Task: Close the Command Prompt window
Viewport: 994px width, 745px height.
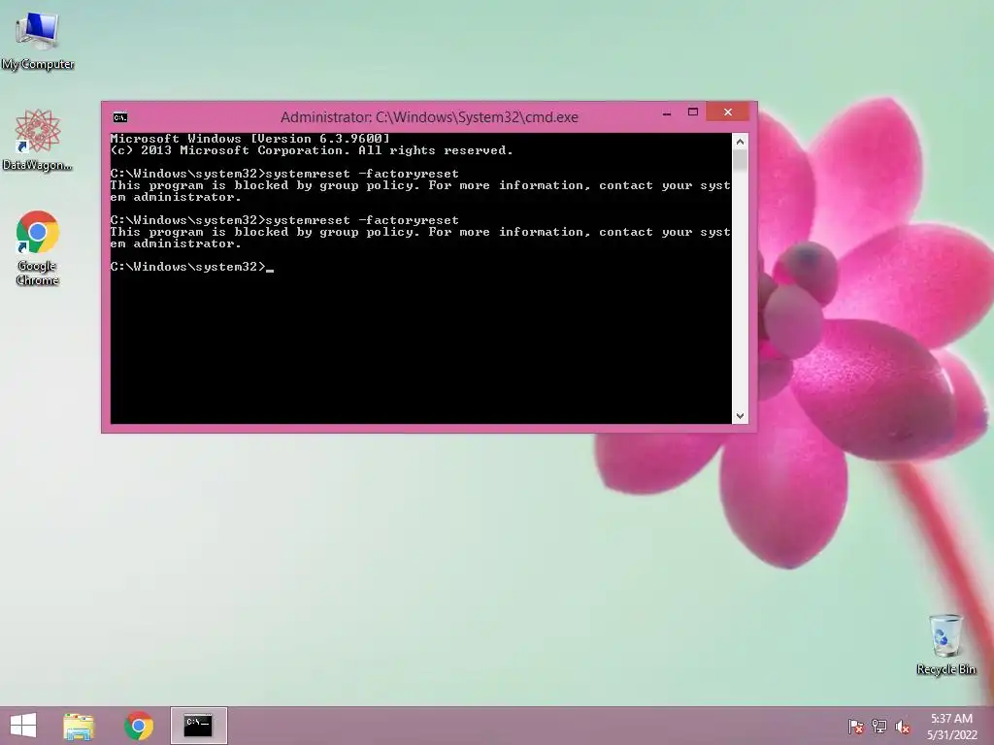Action: [728, 113]
